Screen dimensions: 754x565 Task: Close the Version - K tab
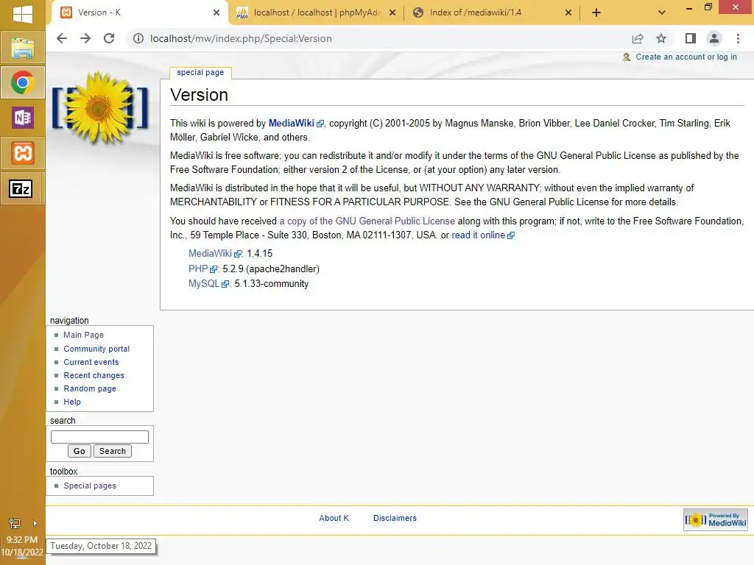pyautogui.click(x=216, y=13)
